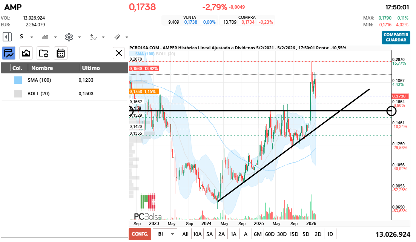Select the pencil drawing tool icon
The image size is (416, 242).
click(117, 37)
